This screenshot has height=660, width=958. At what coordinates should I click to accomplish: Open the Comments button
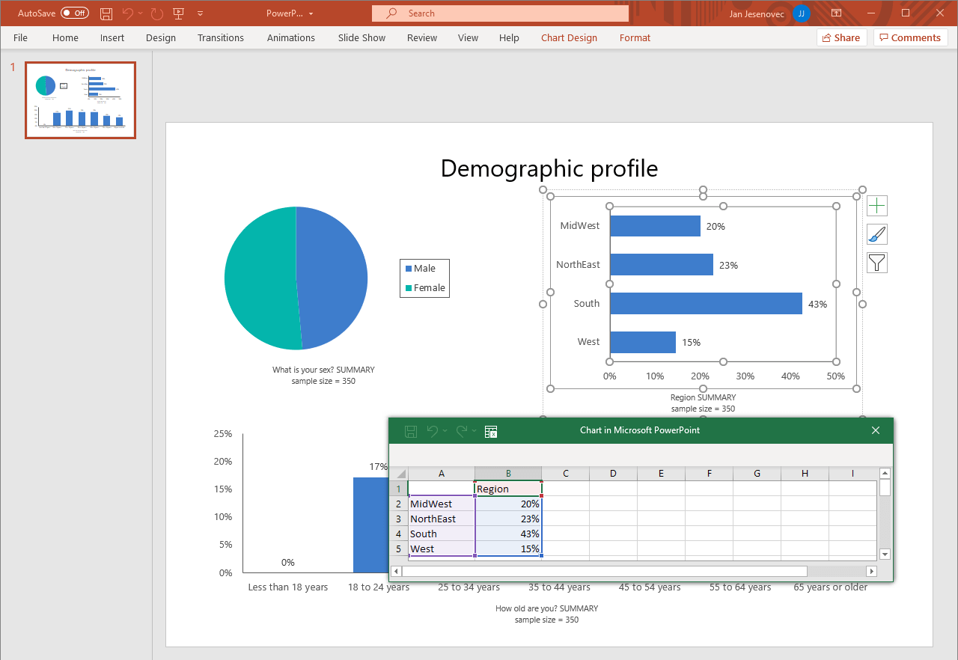point(910,37)
